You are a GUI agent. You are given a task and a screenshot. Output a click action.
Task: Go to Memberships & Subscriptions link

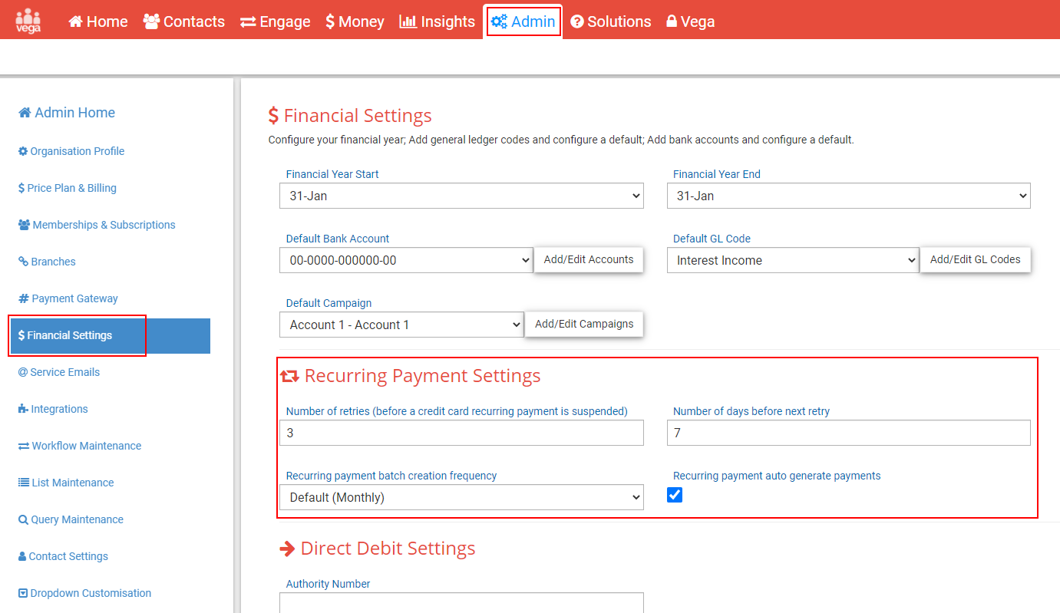[x=104, y=225]
